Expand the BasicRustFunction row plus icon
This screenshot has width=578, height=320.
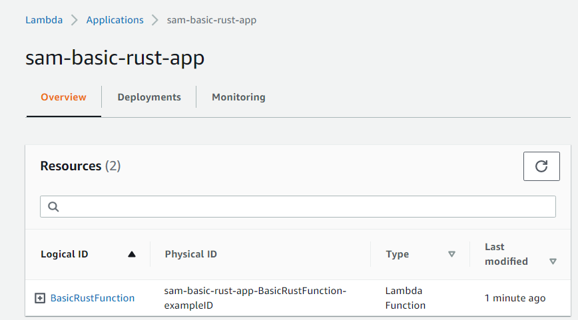click(x=40, y=298)
